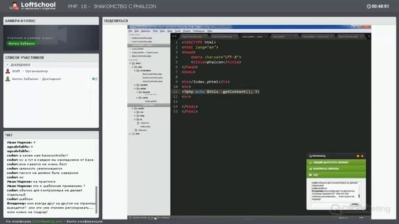This screenshot has height=224, width=399.
Task: Collapse the public folder arrow
Action: [x=132, y=108]
